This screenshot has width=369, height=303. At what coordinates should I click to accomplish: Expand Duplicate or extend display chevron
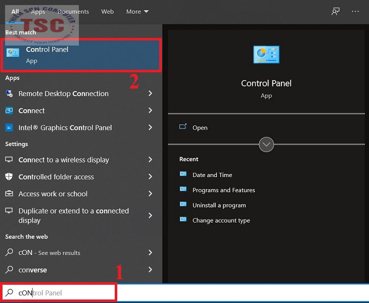click(150, 215)
